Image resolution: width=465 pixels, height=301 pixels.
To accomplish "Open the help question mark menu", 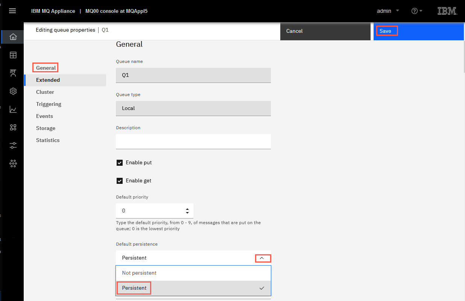I will [417, 11].
